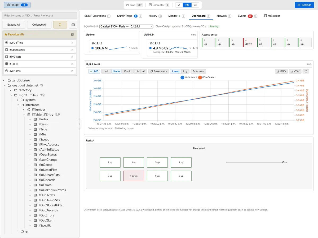Collapse the org.dod.internet tree node
The width and height of the screenshot is (318, 238).
coord(5,85)
